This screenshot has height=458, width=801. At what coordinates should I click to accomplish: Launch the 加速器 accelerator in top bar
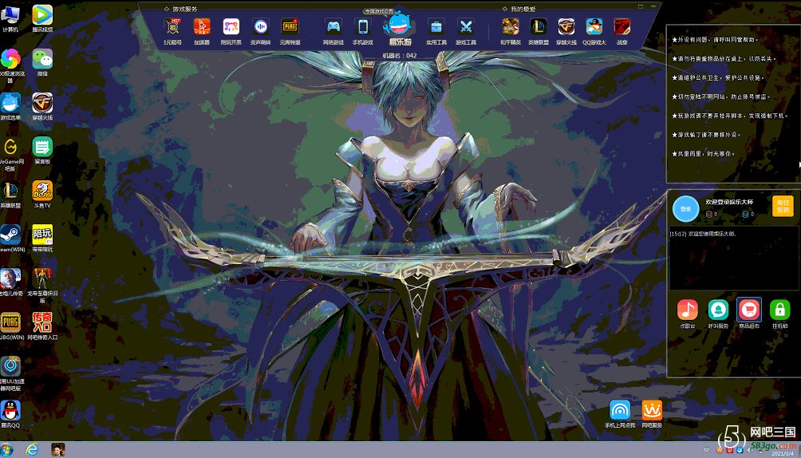(x=202, y=26)
